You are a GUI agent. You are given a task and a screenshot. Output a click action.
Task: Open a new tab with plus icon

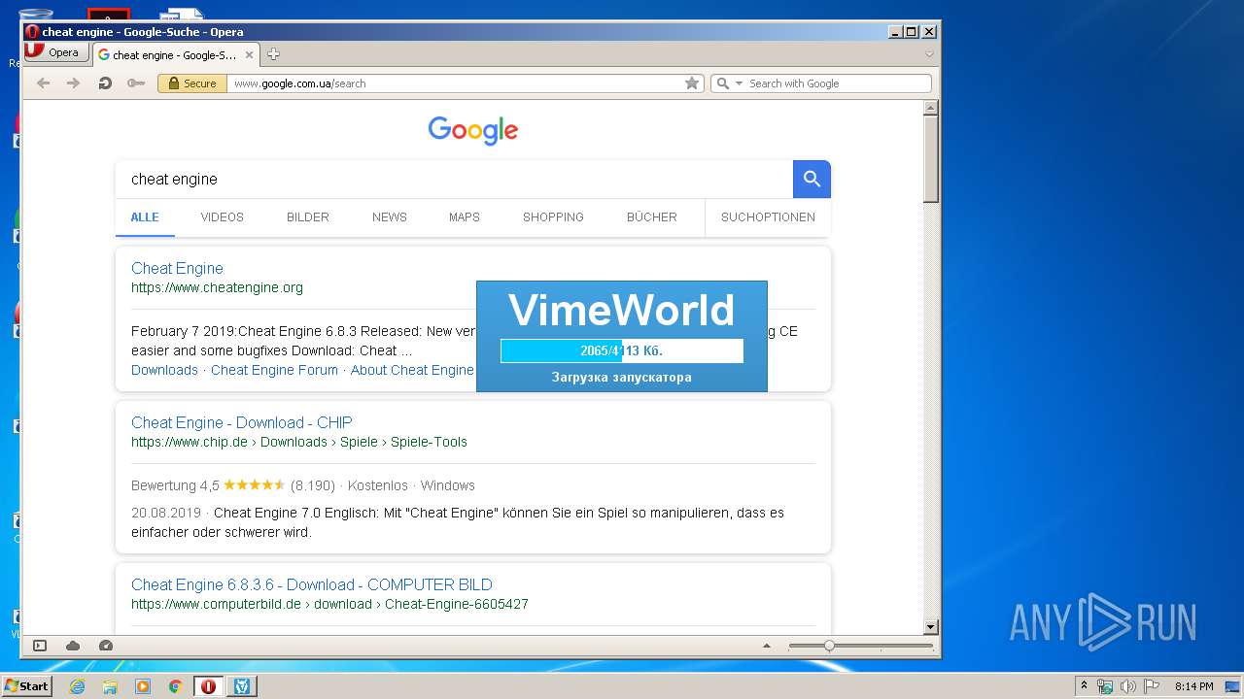[x=273, y=54]
